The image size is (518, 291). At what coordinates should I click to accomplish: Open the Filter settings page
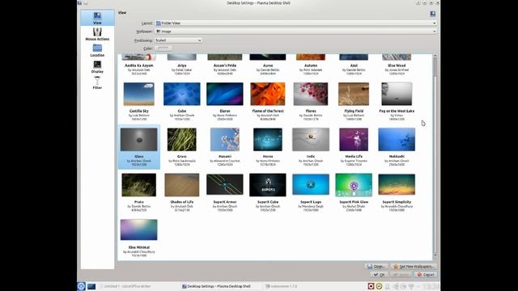(x=97, y=82)
